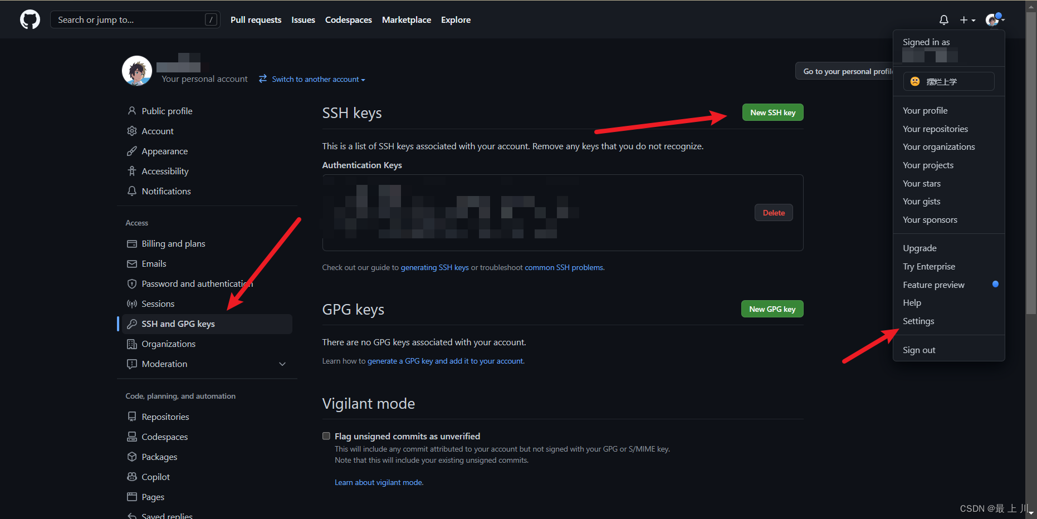
Task: Open the notifications bell icon
Action: coord(943,20)
